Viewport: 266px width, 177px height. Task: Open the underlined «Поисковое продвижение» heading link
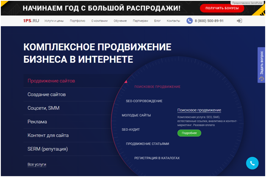[199, 110]
